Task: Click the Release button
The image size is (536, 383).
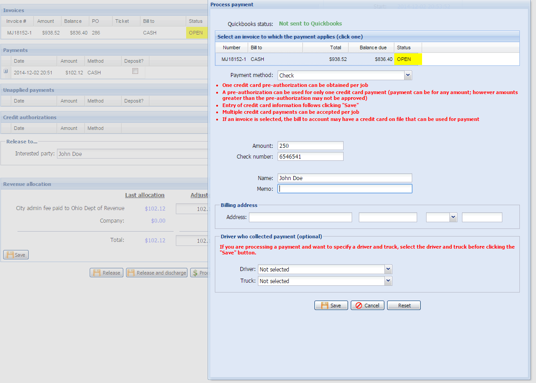Action: [x=107, y=273]
